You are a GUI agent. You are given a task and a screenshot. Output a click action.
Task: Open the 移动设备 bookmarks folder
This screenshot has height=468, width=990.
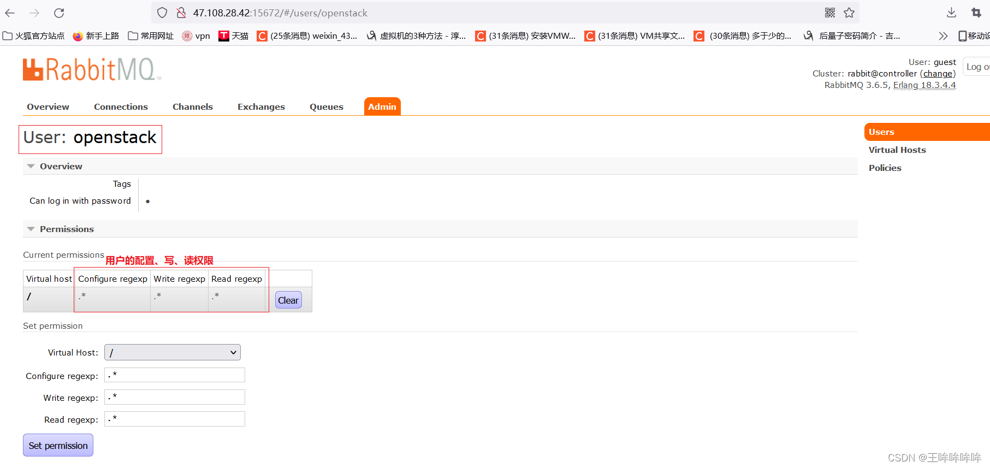click(974, 36)
